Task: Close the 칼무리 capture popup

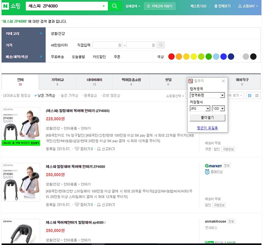Action: click(224, 81)
